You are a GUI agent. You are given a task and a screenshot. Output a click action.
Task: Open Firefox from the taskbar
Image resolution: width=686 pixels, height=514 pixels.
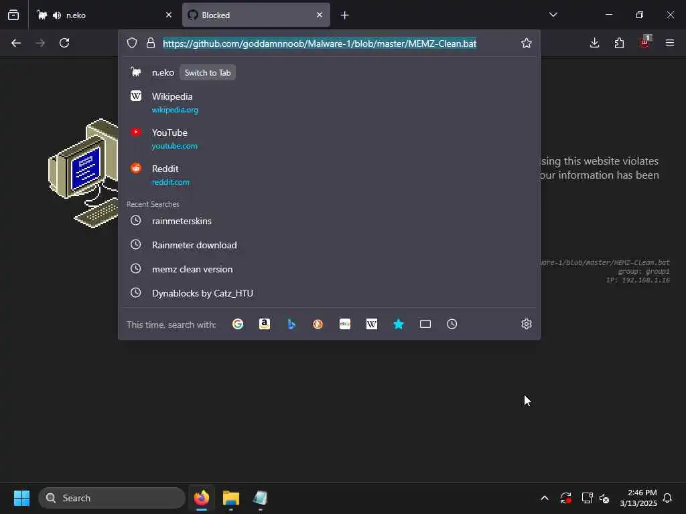click(x=202, y=498)
